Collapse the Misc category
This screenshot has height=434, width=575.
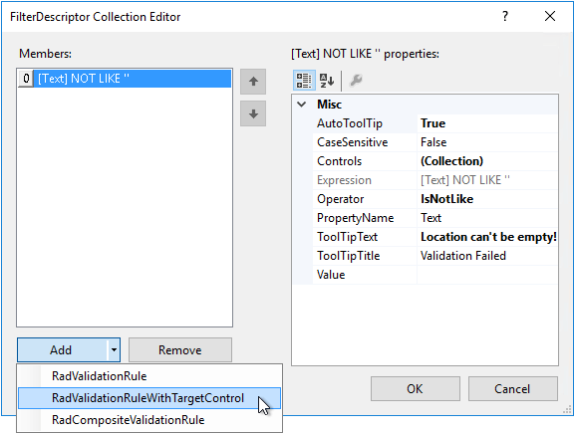coord(301,105)
